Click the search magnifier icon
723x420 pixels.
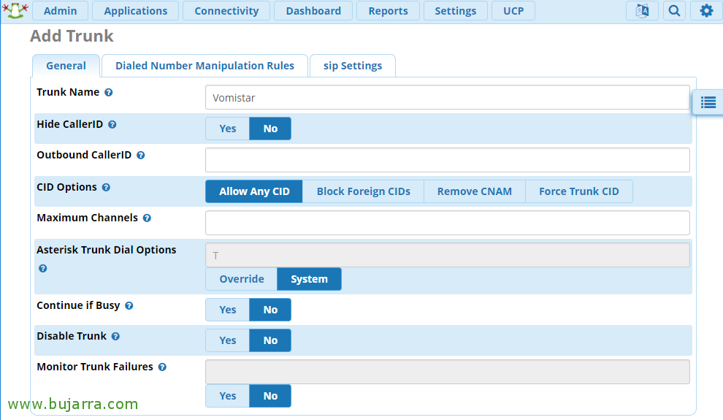(674, 11)
